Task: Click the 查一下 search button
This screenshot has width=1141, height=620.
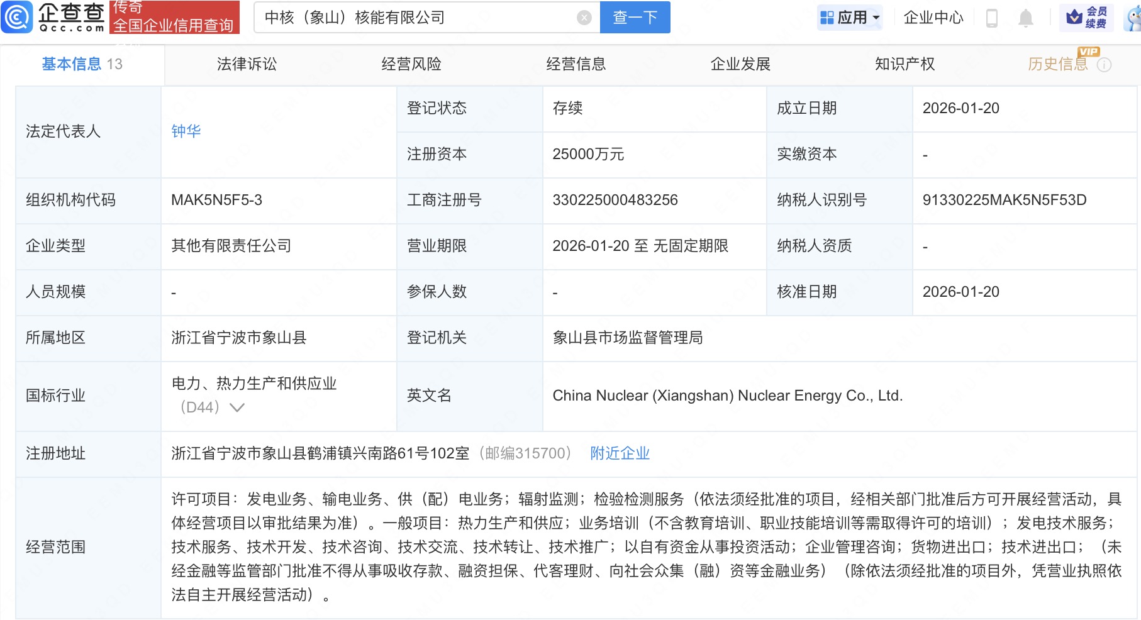Action: 633,18
